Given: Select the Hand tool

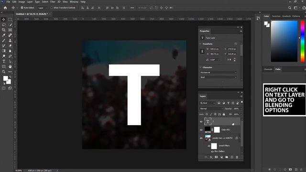Looking at the screenshot, I should 10,67.
